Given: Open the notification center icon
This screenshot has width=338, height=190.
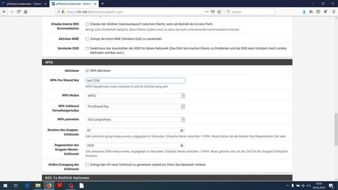Looking at the screenshot, I should tap(331, 185).
